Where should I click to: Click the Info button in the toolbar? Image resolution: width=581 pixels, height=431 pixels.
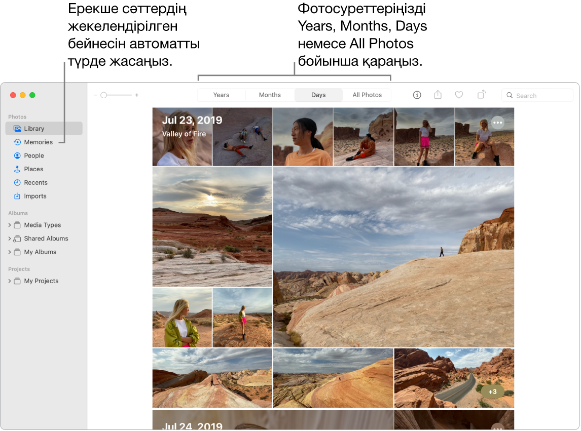[417, 95]
